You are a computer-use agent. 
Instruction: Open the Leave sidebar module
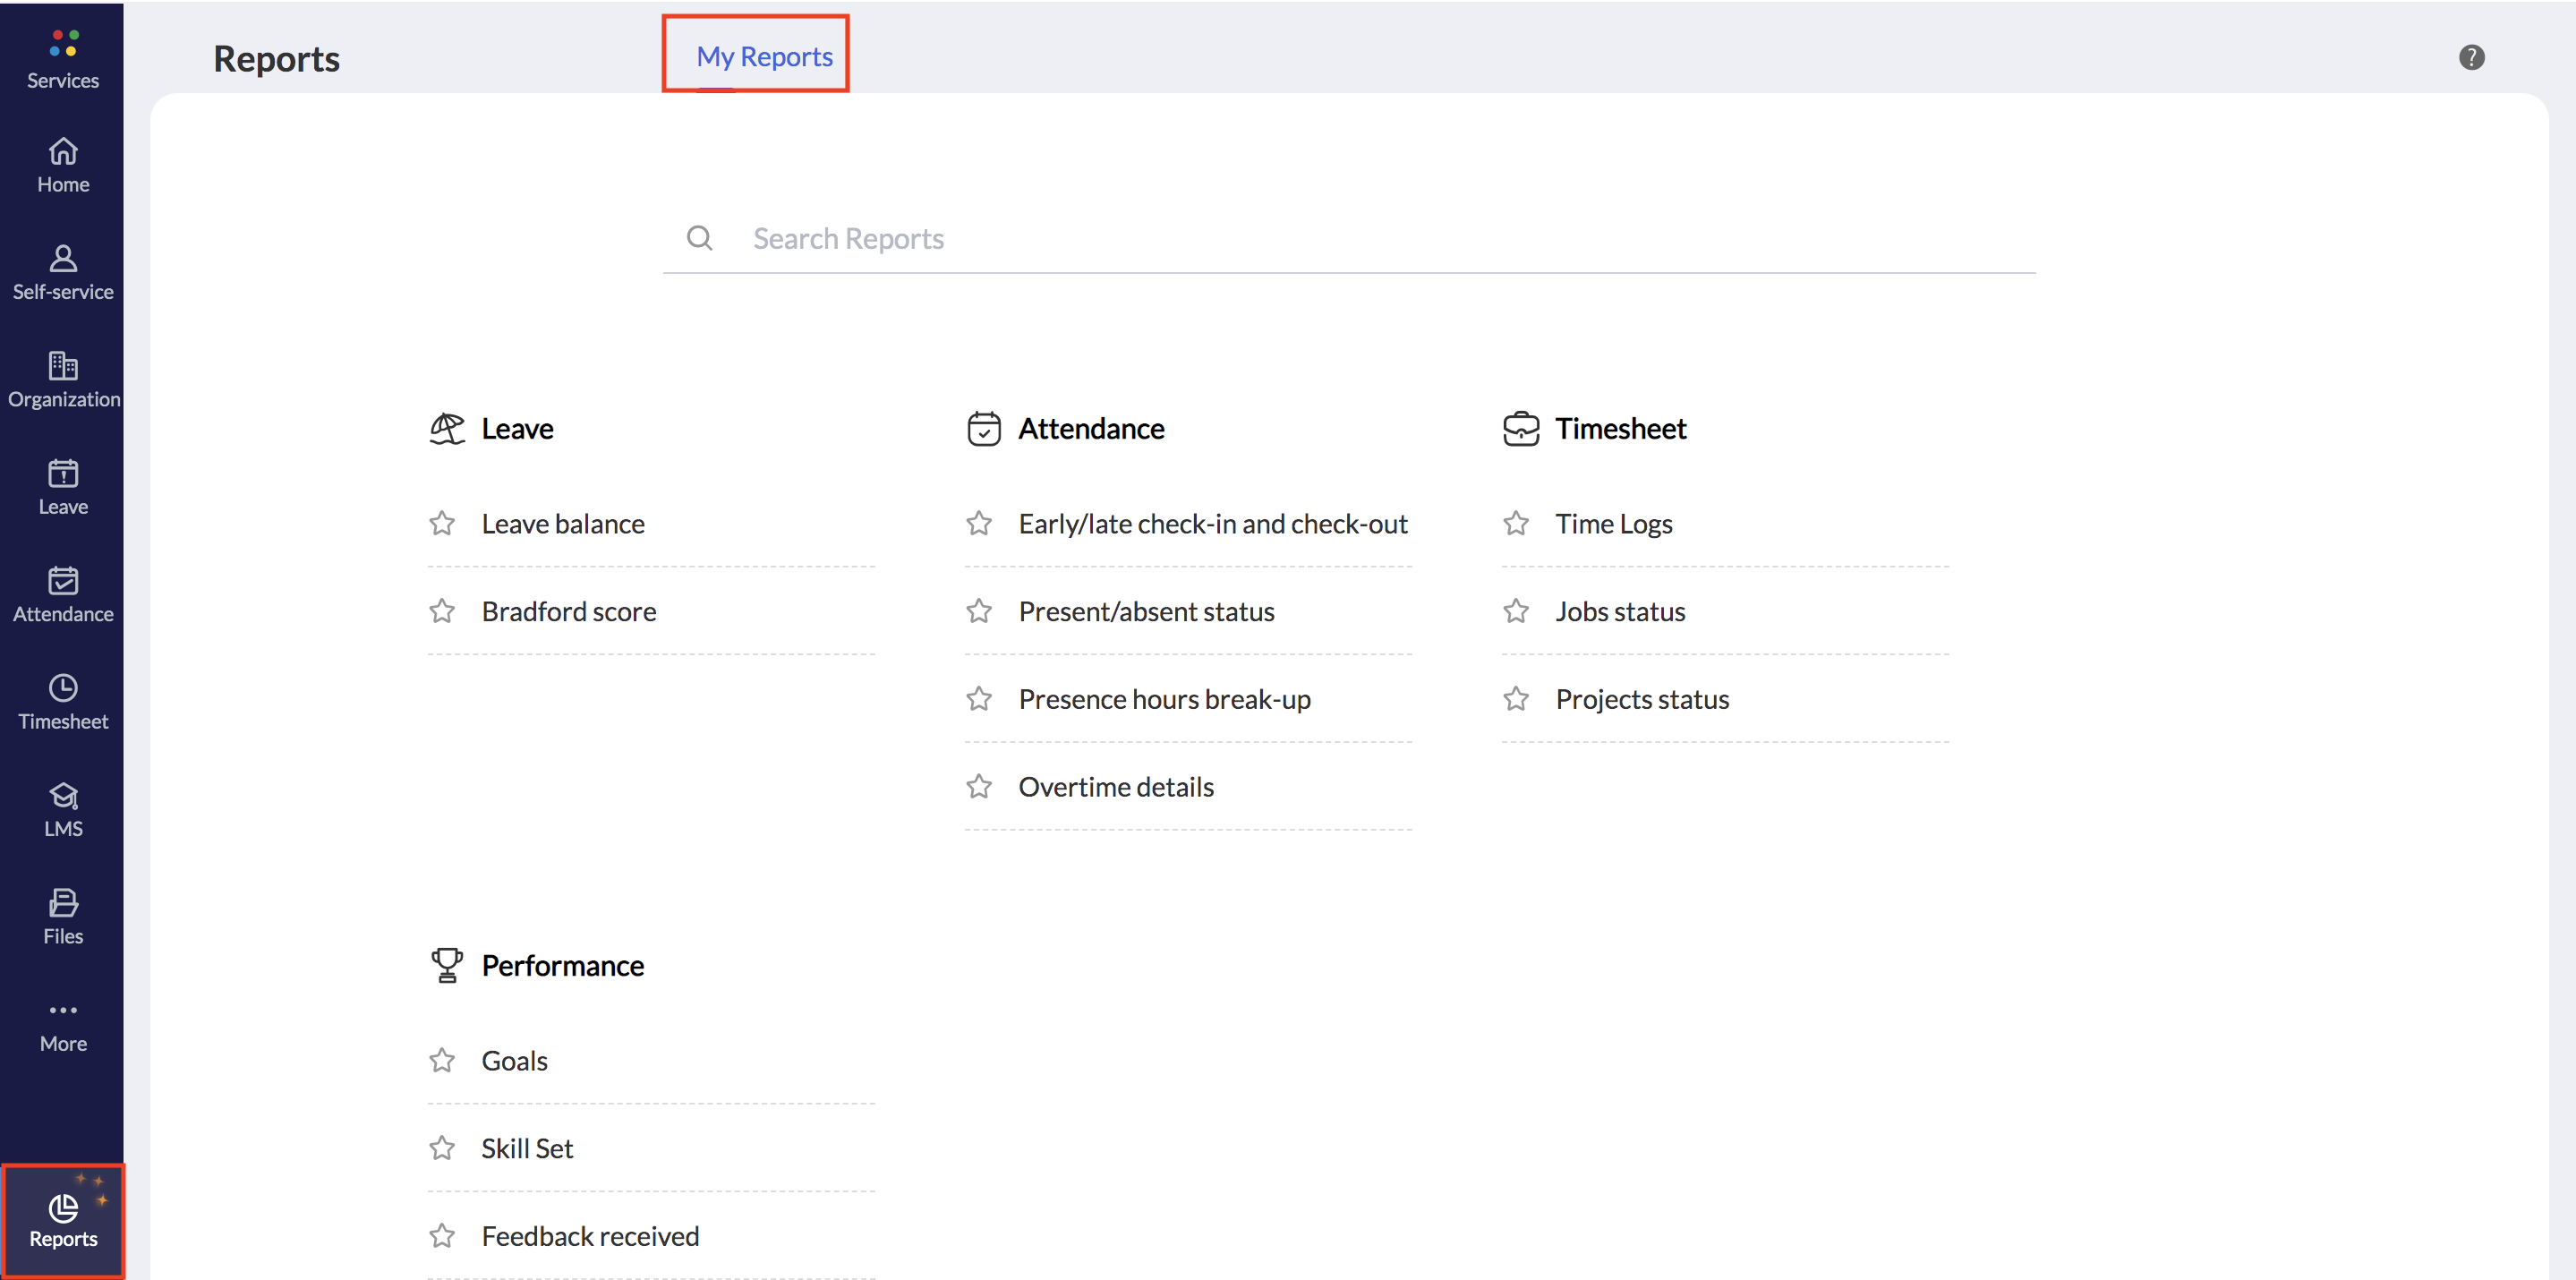point(63,487)
